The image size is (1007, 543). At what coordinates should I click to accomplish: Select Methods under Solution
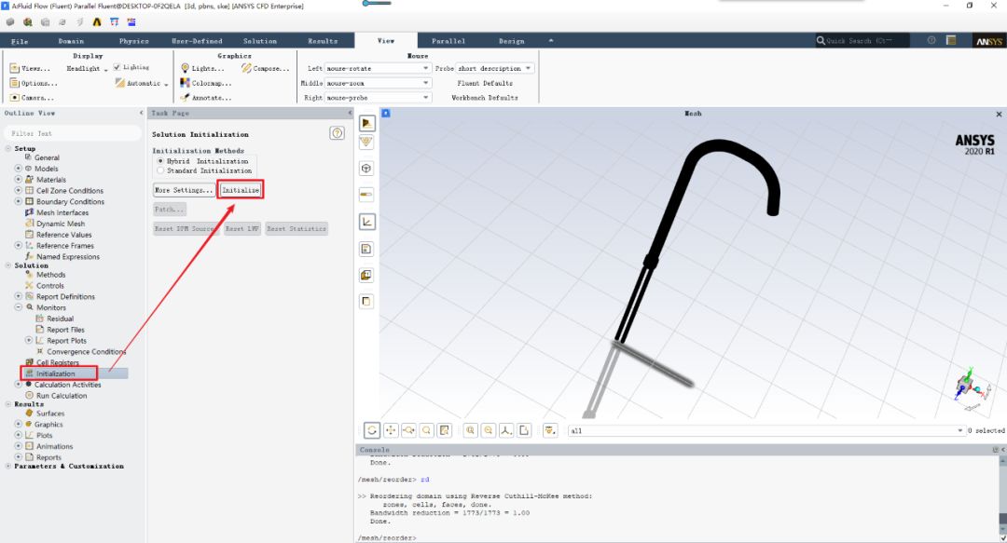(50, 274)
